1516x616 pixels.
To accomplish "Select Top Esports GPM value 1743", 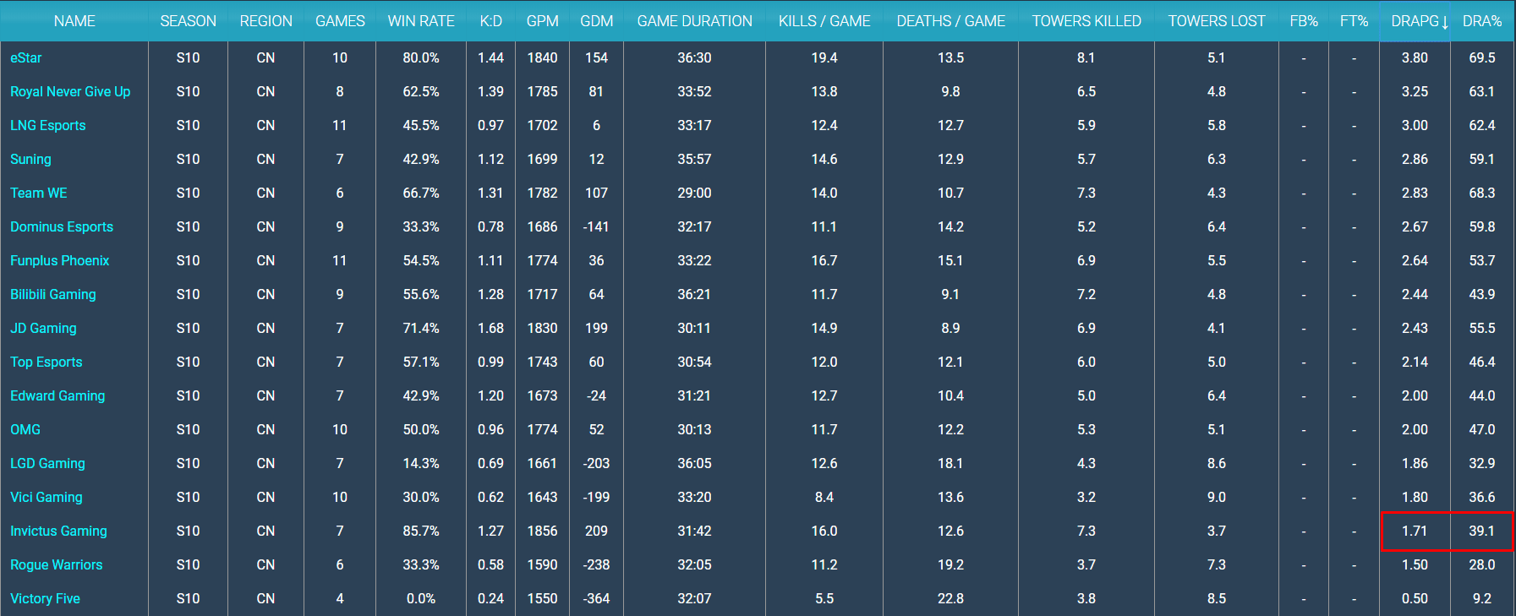I will pos(542,362).
